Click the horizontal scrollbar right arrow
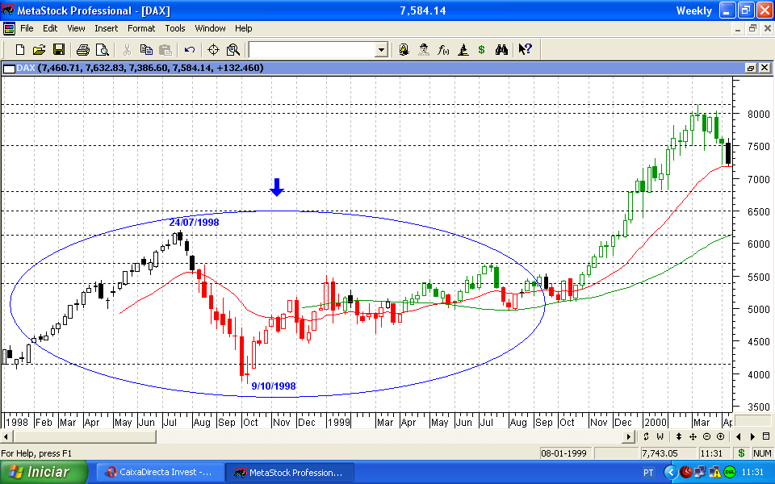775x484 pixels. click(629, 436)
